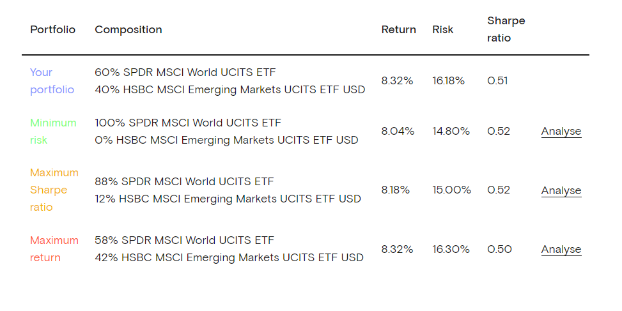The width and height of the screenshot is (622, 311).
Task: Click the 16.18% risk value
Action: pos(448,81)
